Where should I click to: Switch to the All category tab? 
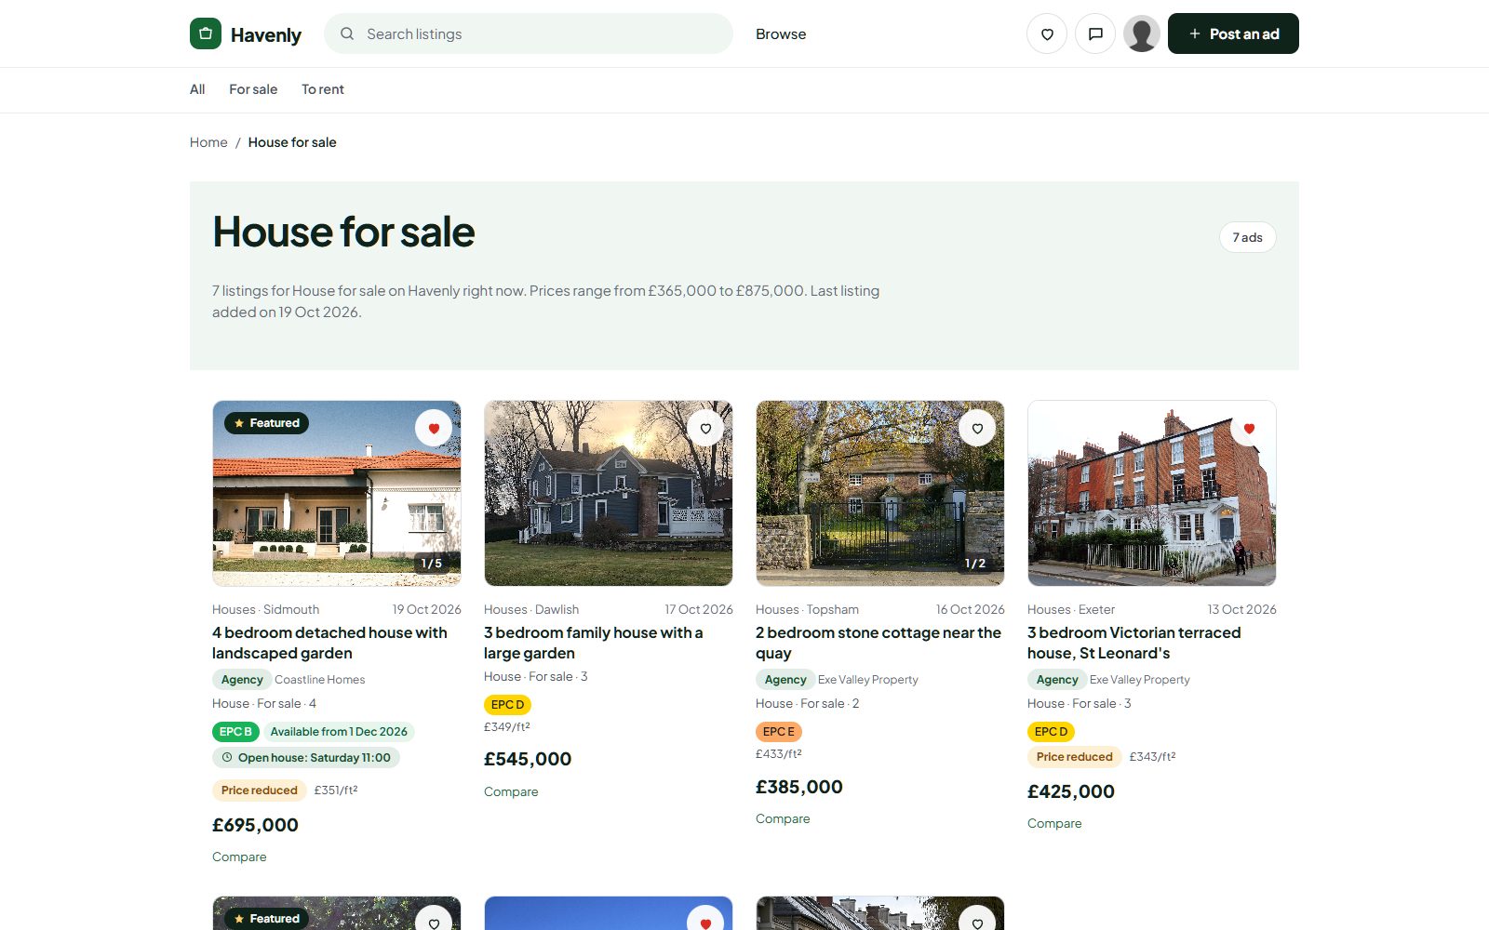(x=197, y=89)
